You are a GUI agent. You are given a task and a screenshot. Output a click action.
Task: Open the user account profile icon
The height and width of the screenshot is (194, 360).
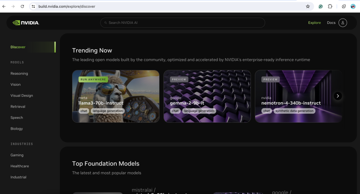coord(342,23)
